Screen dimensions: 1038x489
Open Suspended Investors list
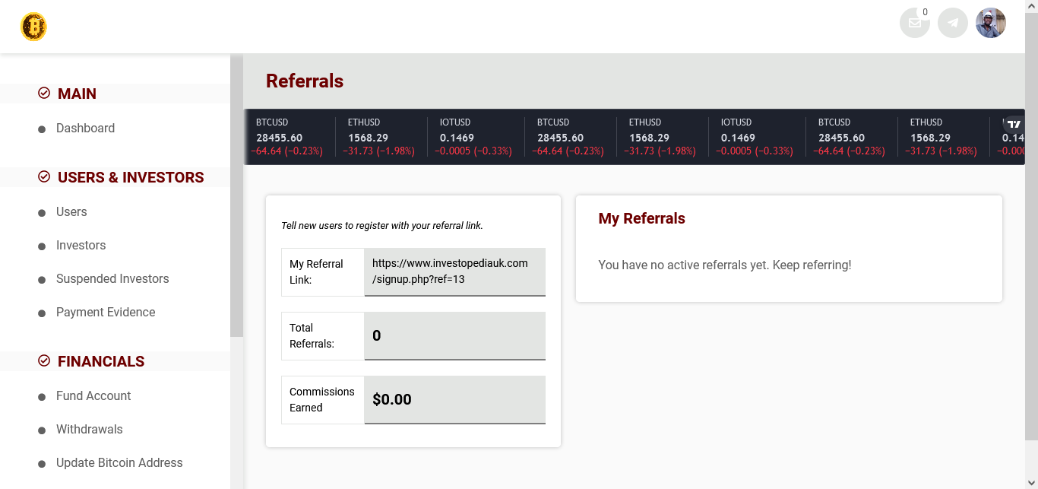coord(112,279)
